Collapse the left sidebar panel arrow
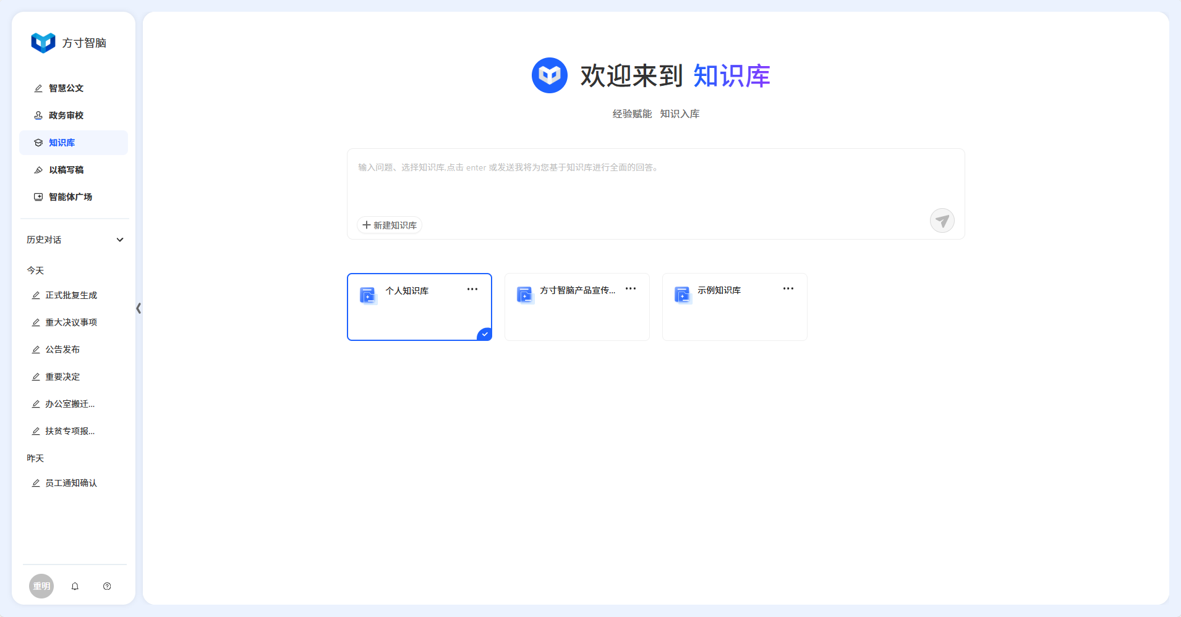Viewport: 1181px width, 617px height. 139,308
